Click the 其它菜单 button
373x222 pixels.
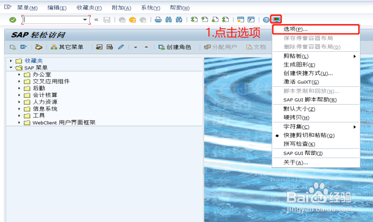[67, 47]
